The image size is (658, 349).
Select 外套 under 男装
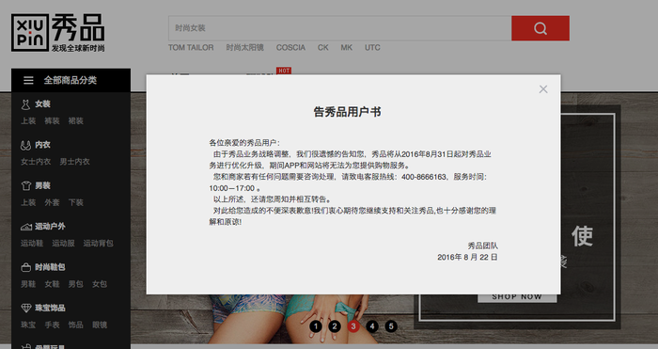pyautogui.click(x=52, y=202)
